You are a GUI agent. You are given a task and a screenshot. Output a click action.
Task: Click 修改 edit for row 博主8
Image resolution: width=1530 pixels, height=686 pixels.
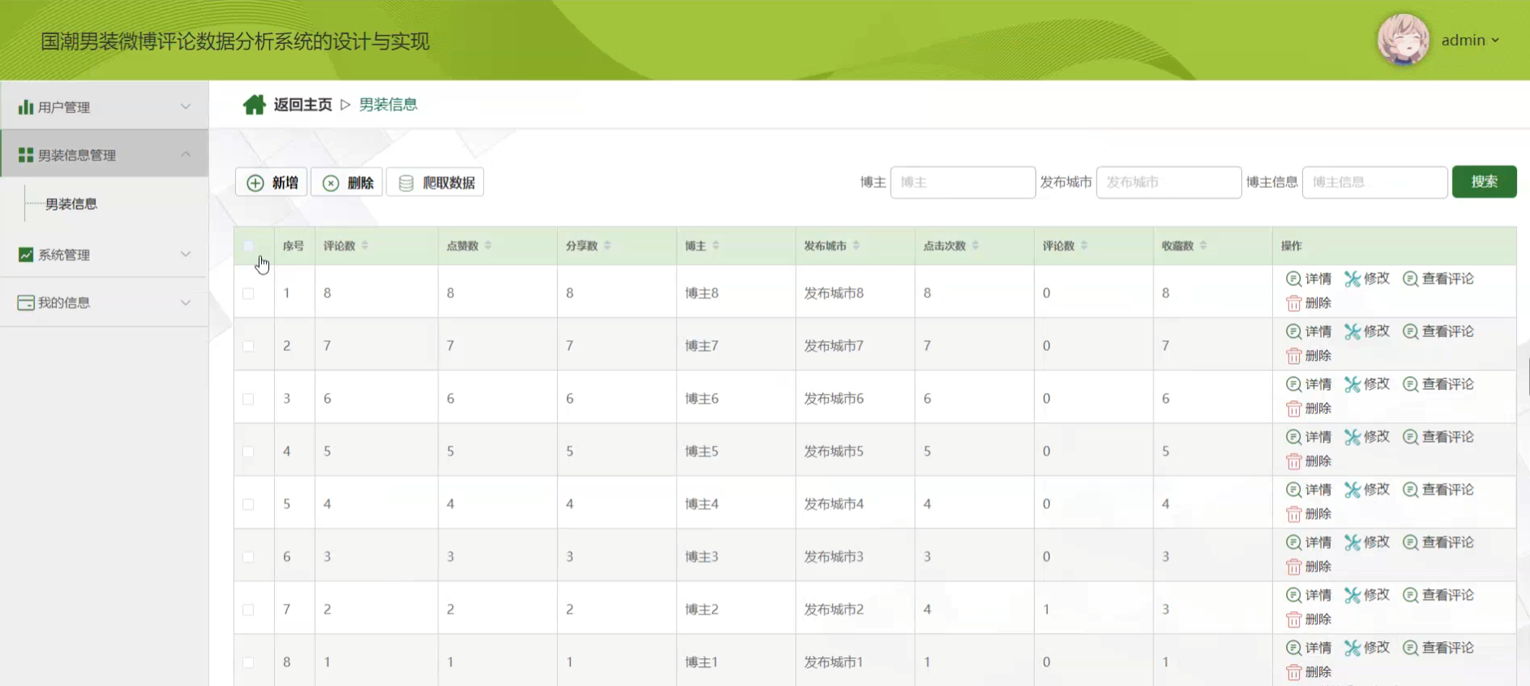(1367, 278)
